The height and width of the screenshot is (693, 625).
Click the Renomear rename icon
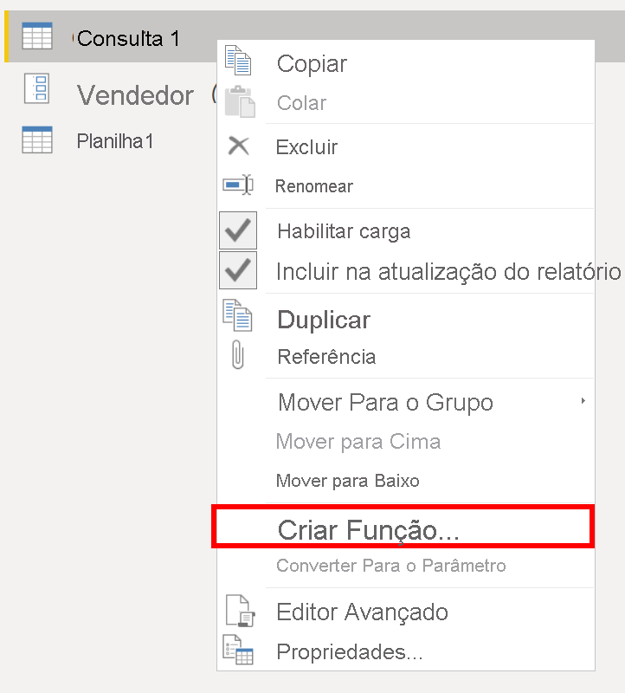point(237,185)
